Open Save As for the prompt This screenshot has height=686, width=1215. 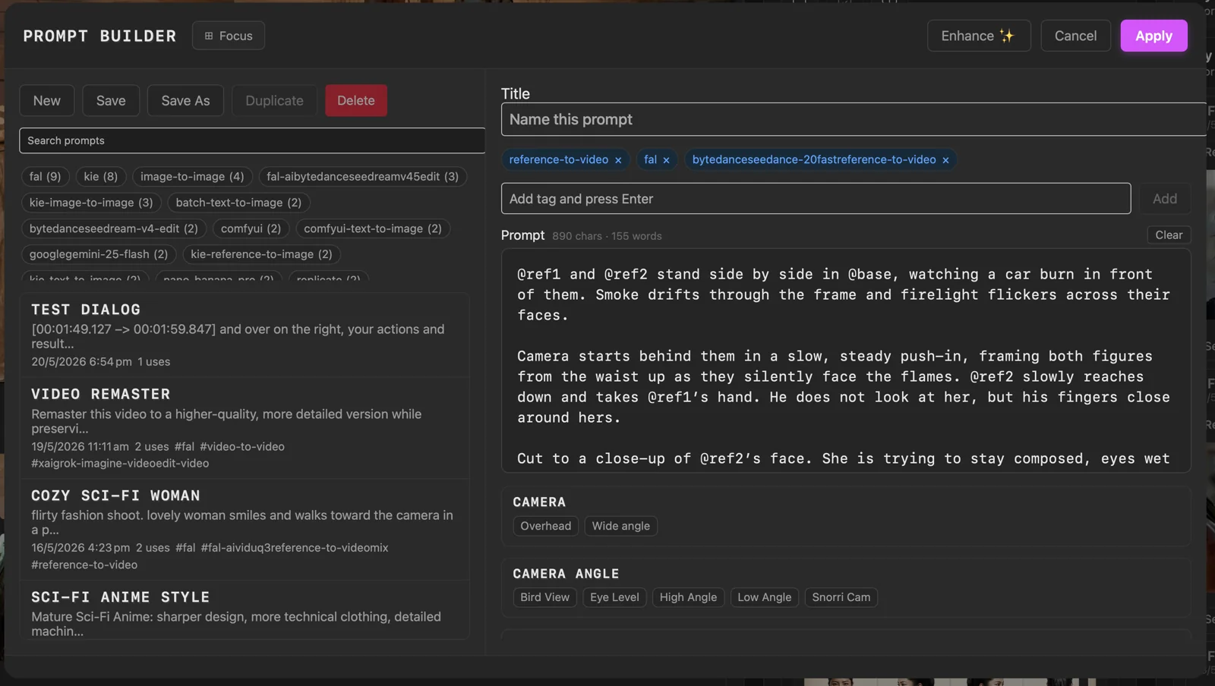pos(185,100)
